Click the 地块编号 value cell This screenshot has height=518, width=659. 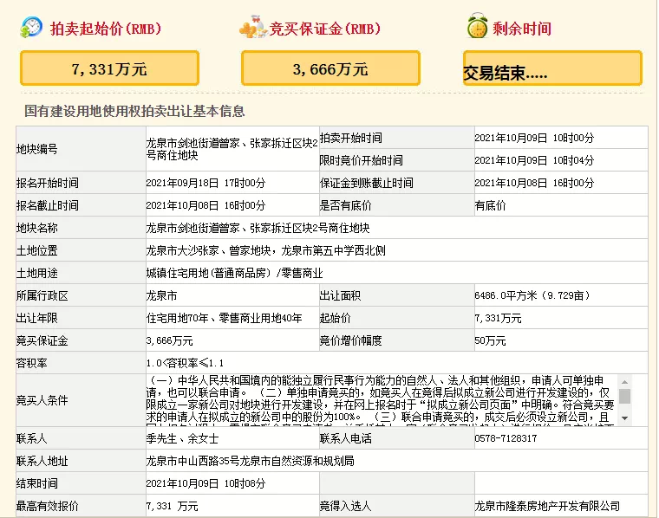[x=231, y=149]
